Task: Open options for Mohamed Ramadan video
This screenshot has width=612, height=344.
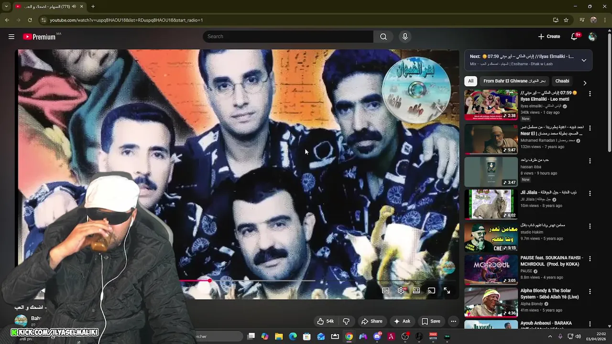Action: tap(590, 128)
